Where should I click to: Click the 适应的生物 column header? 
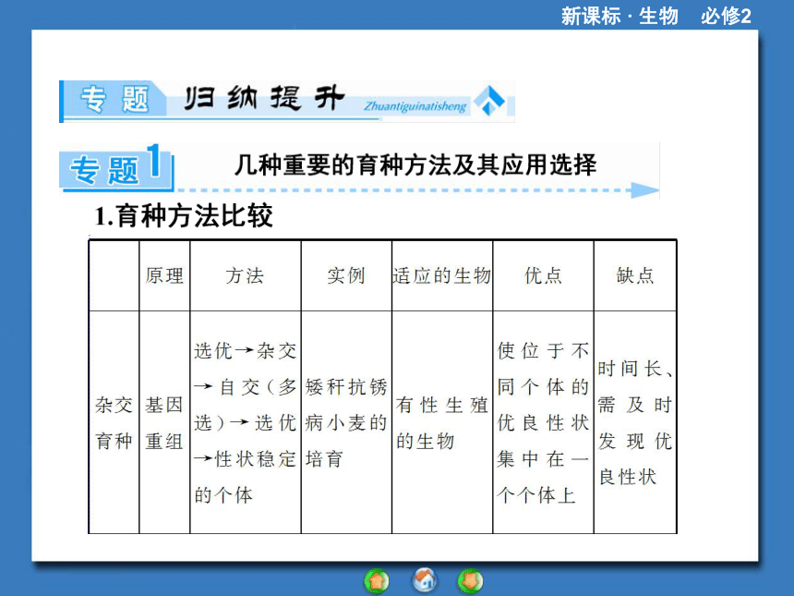[x=442, y=275]
